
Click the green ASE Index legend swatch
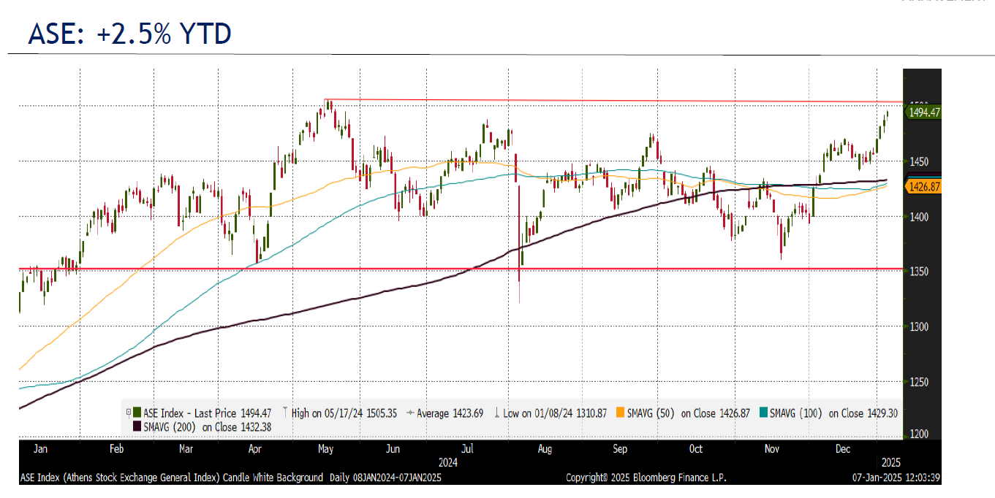tap(137, 413)
